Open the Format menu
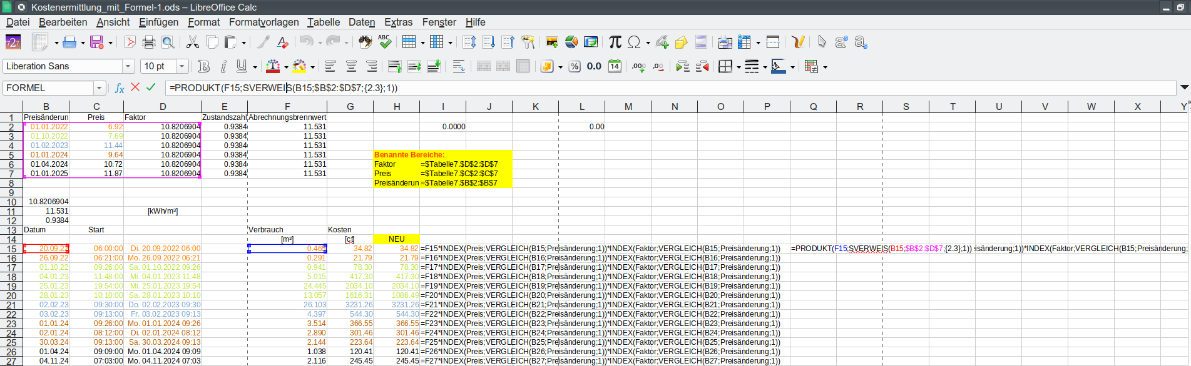1191x366 pixels. [x=204, y=22]
